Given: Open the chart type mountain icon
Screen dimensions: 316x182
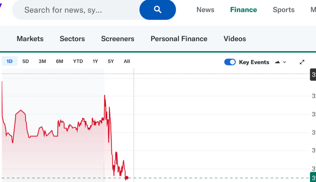Looking at the screenshot, I should (277, 62).
